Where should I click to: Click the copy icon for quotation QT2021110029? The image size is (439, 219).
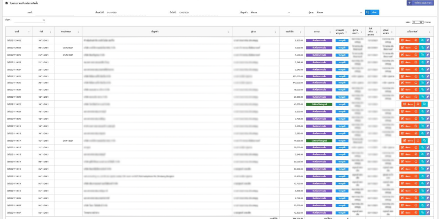click(x=422, y=55)
